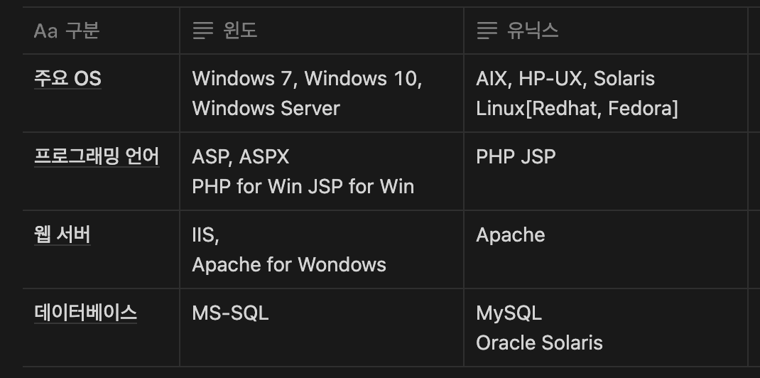Open the 프로그래밍 언어 row page
This screenshot has width=760, height=378.
tap(97, 156)
